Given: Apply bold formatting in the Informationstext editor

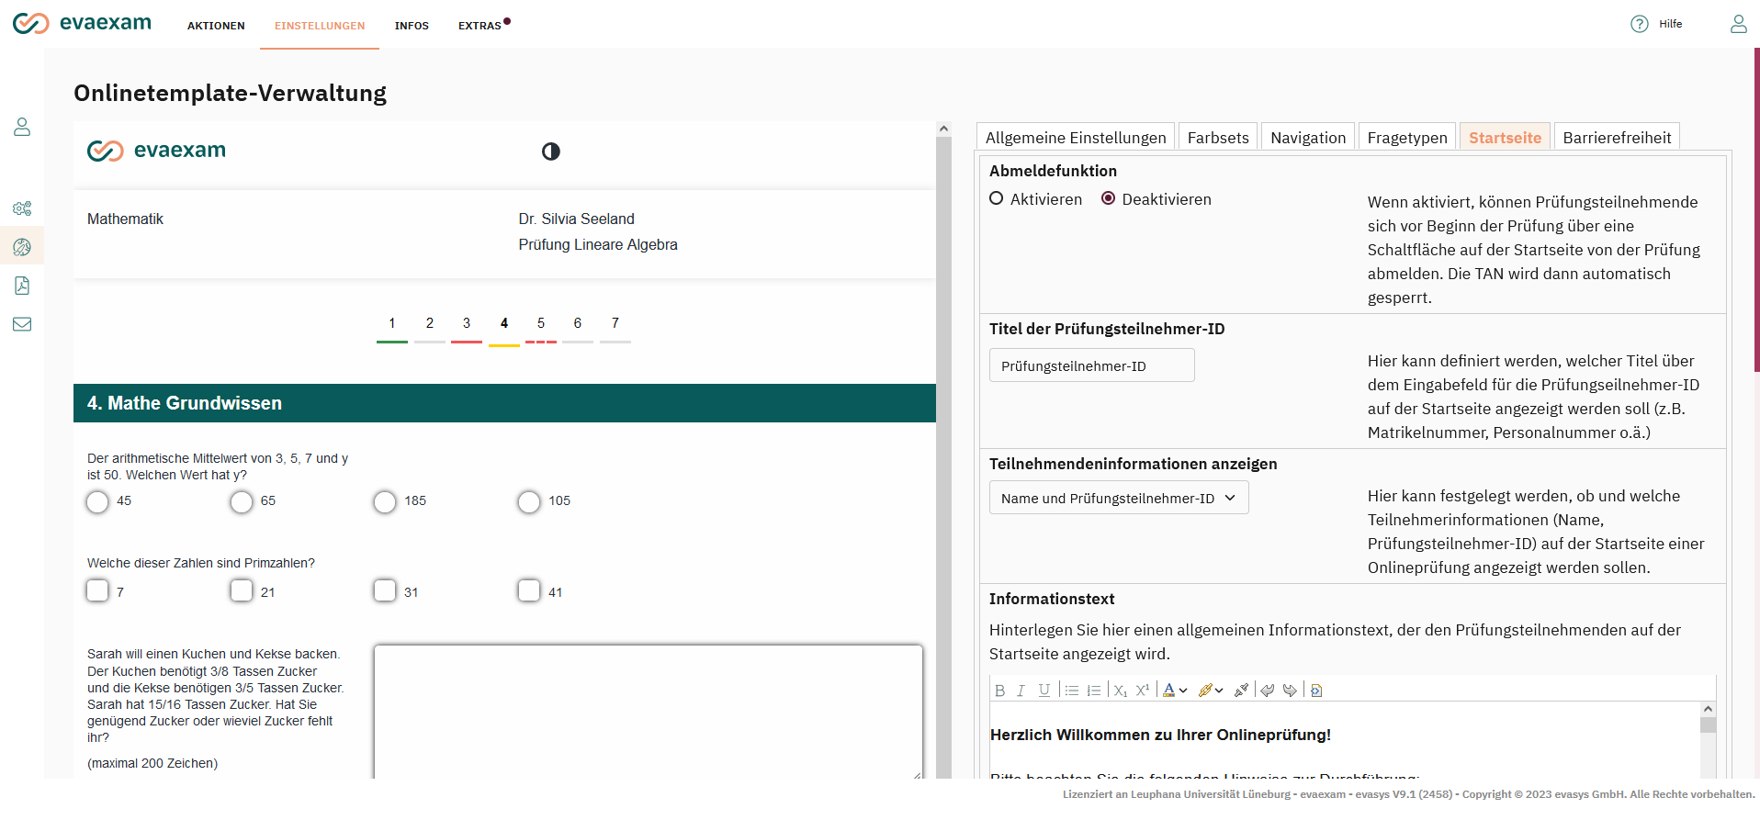Looking at the screenshot, I should pyautogui.click(x=999, y=691).
